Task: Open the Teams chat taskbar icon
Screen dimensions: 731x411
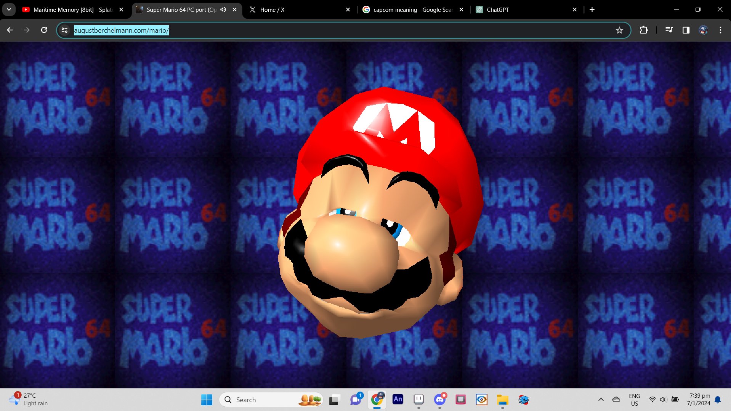Action: click(x=356, y=400)
